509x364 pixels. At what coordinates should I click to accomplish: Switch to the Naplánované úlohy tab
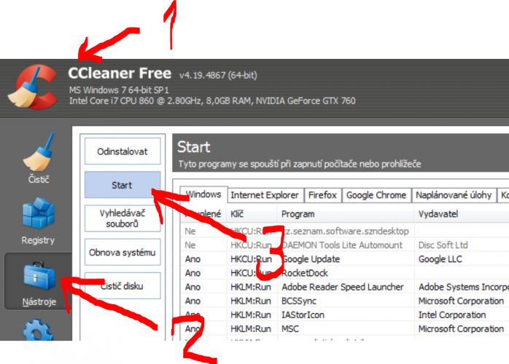[454, 195]
